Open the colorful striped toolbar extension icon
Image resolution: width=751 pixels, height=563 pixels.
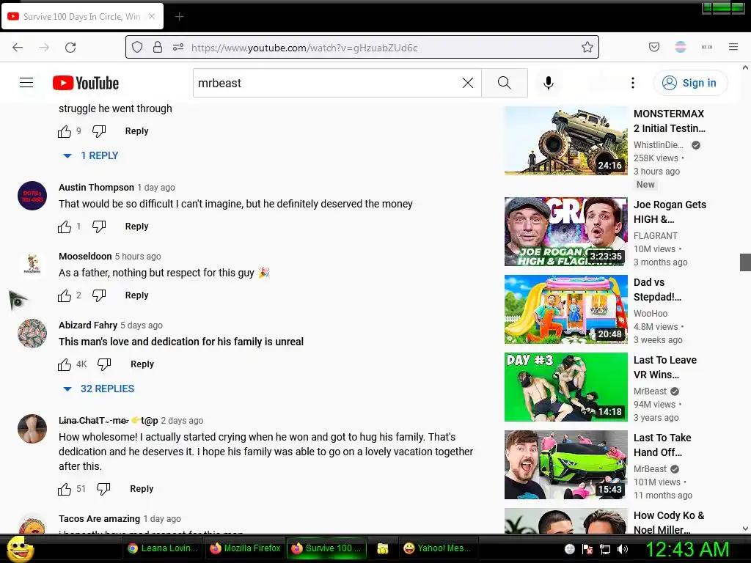pyautogui.click(x=681, y=47)
